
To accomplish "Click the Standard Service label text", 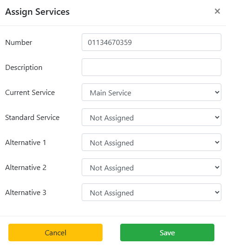I will point(32,118).
